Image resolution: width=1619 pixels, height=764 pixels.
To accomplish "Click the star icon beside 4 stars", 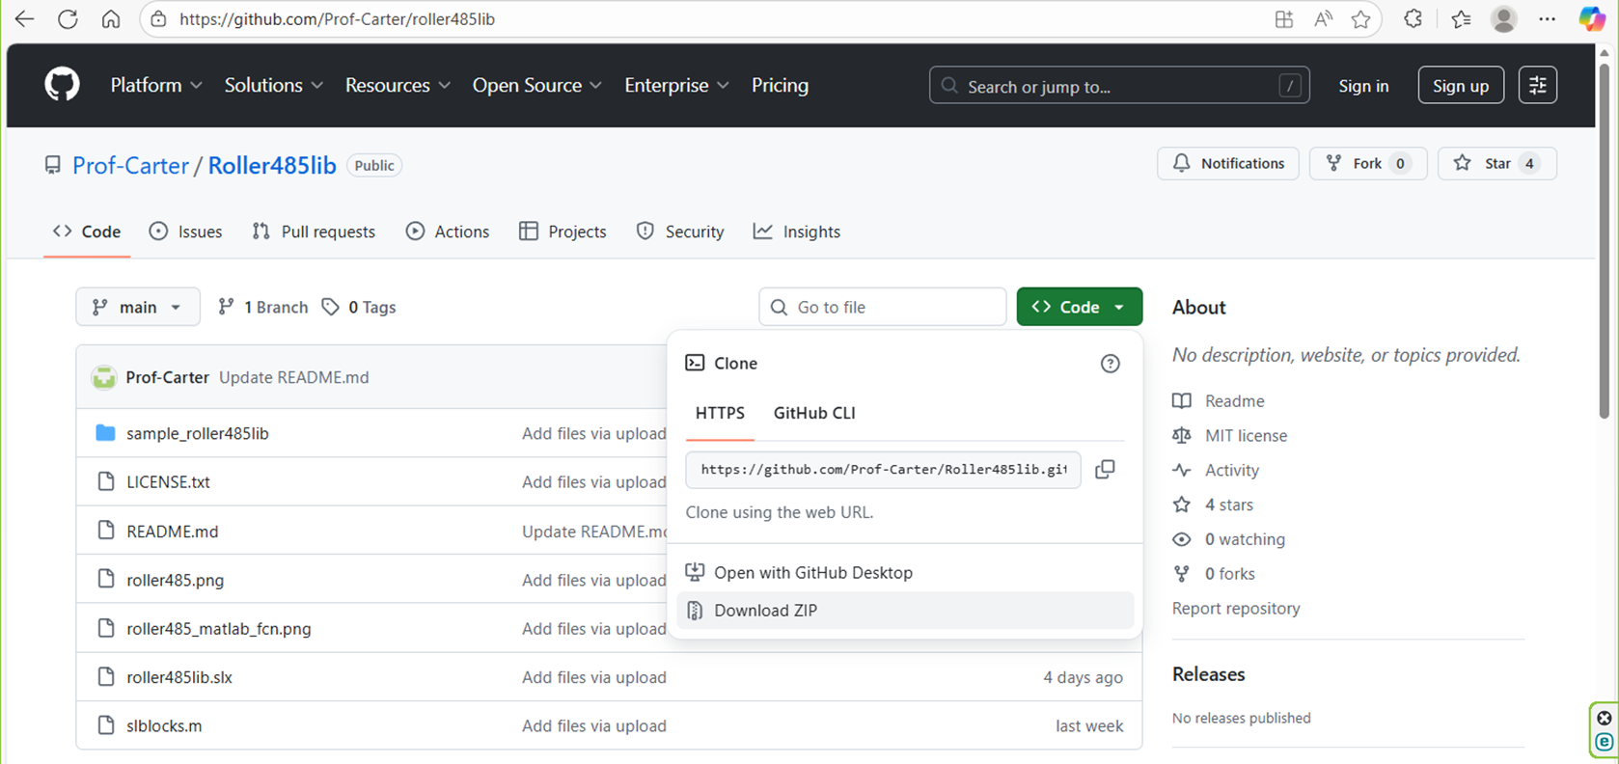I will (x=1182, y=505).
